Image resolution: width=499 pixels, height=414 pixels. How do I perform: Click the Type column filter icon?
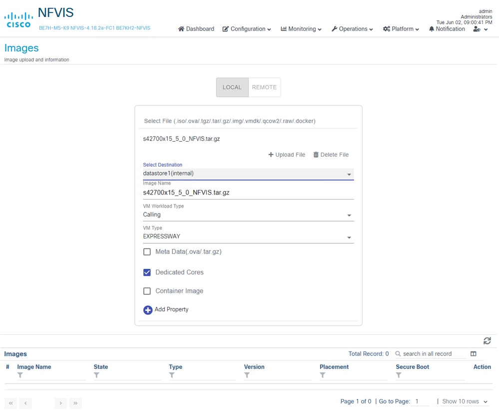[x=171, y=375]
